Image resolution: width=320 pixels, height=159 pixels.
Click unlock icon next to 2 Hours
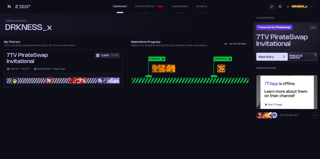pyautogui.click(x=163, y=58)
